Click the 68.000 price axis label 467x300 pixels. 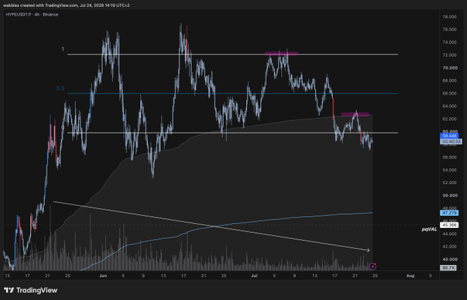[449, 80]
